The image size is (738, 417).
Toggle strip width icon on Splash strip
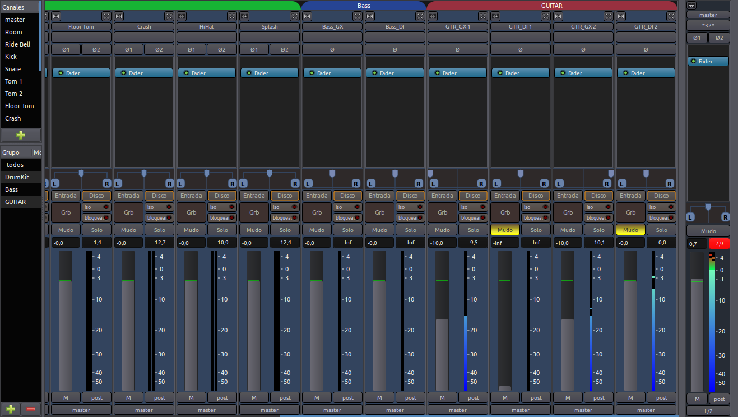(x=244, y=16)
